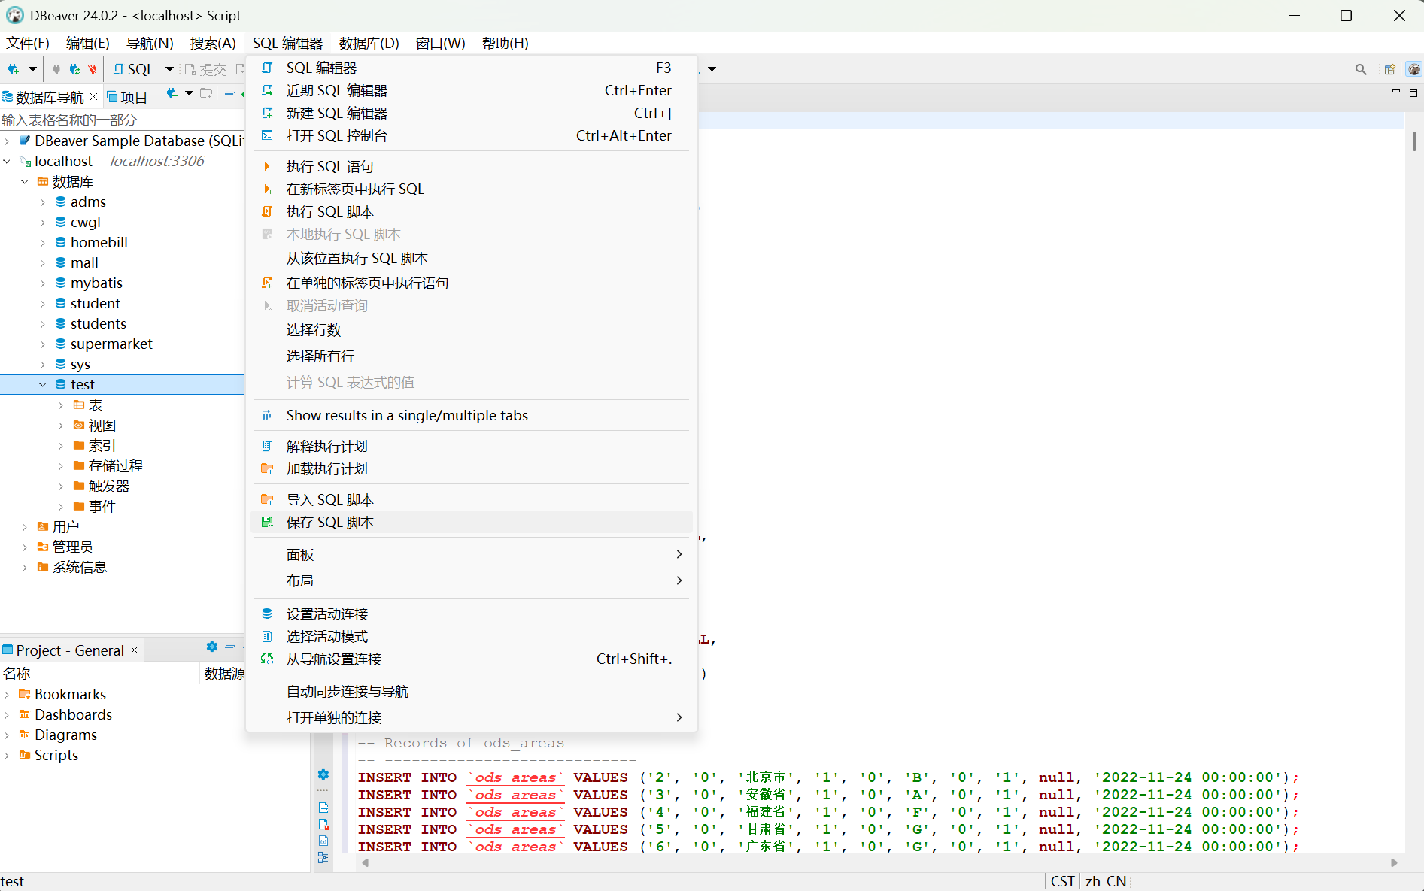Disconnect from the current database
This screenshot has width=1424, height=891.
click(x=91, y=68)
